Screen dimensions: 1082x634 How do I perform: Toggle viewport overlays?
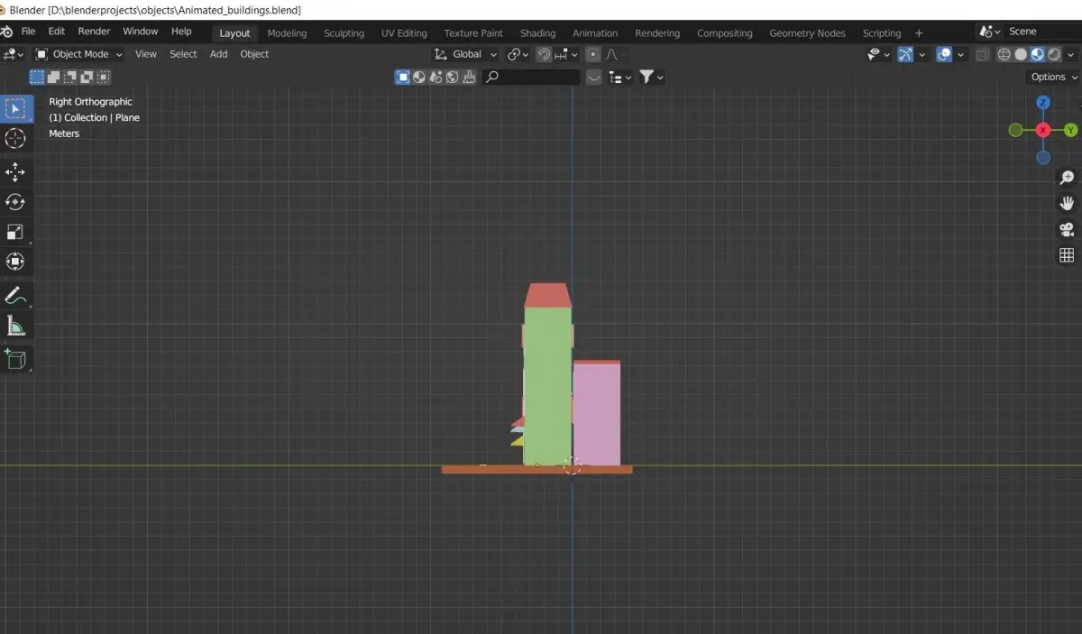click(x=944, y=54)
